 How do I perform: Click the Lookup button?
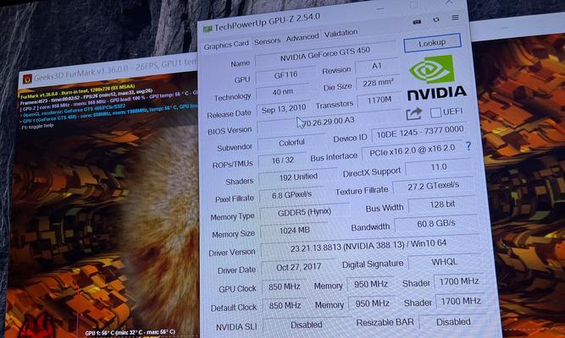click(432, 43)
